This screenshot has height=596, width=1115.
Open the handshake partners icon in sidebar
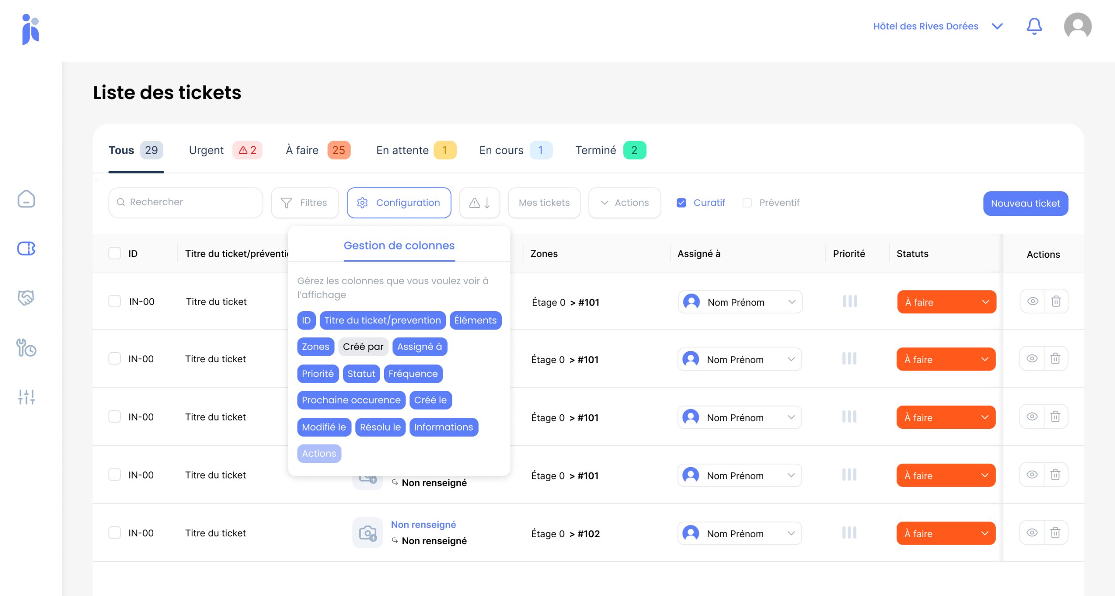26,298
